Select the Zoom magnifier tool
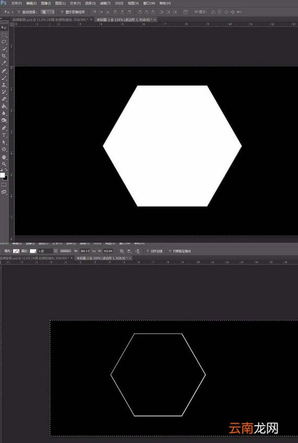Image resolution: width=298 pixels, height=443 pixels. click(4, 164)
